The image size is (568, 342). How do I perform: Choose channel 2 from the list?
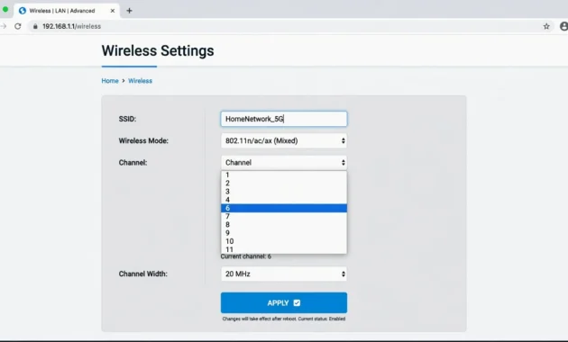coord(284,183)
